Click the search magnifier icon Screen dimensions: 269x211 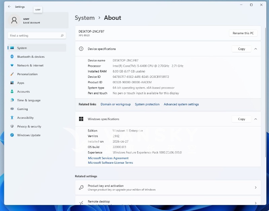62,36
